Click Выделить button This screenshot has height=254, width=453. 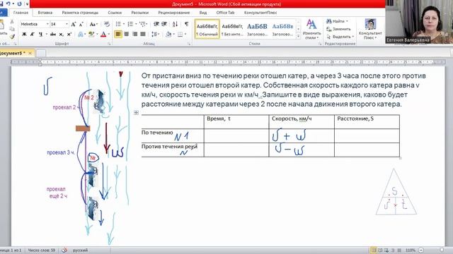pos(340,37)
